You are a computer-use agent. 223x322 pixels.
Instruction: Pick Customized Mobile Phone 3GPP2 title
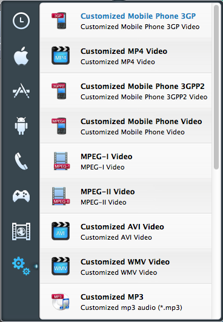tap(142, 86)
